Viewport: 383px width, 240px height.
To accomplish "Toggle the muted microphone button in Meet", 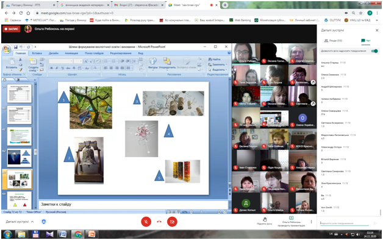I will tap(146, 222).
